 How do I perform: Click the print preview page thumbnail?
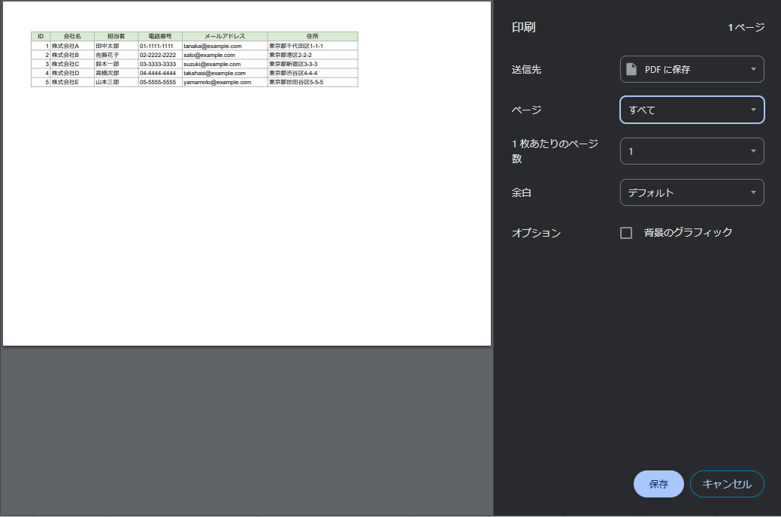tap(247, 174)
